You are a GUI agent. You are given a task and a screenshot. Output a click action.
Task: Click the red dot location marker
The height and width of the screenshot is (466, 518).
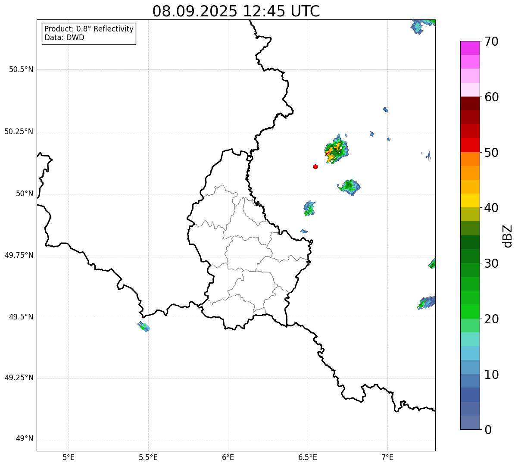click(315, 167)
